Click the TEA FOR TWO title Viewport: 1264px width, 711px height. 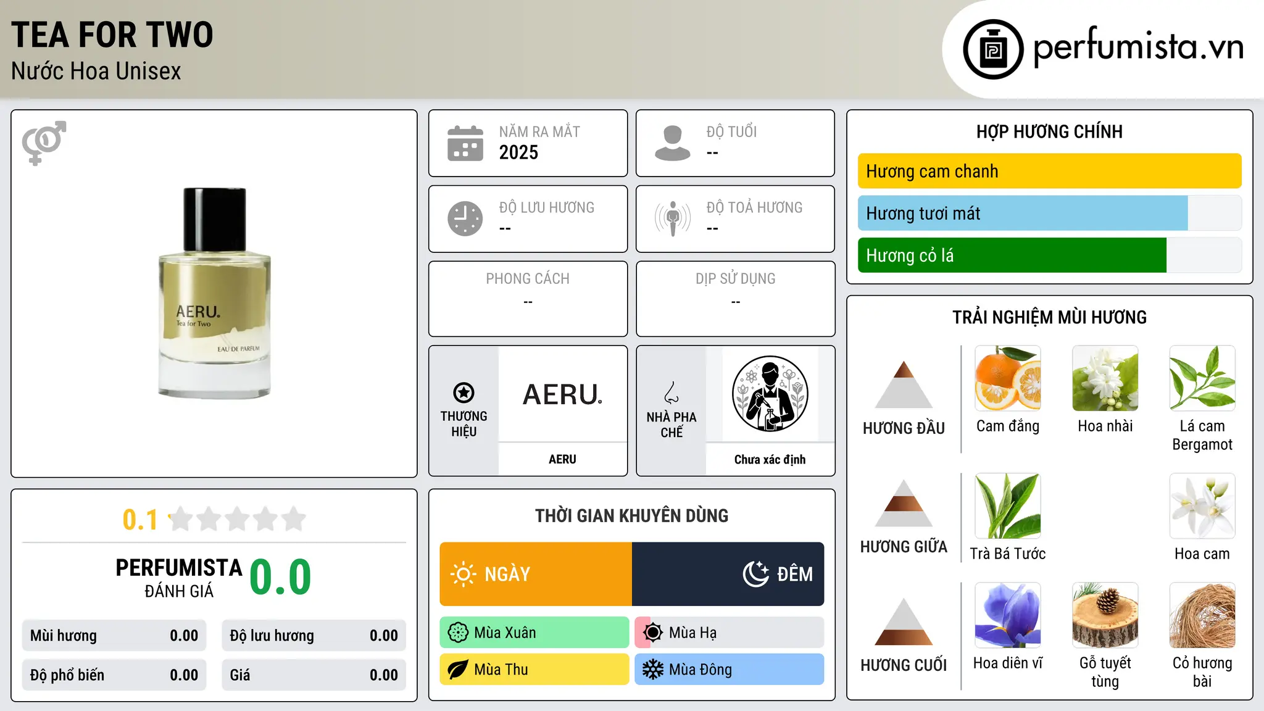[x=112, y=35]
